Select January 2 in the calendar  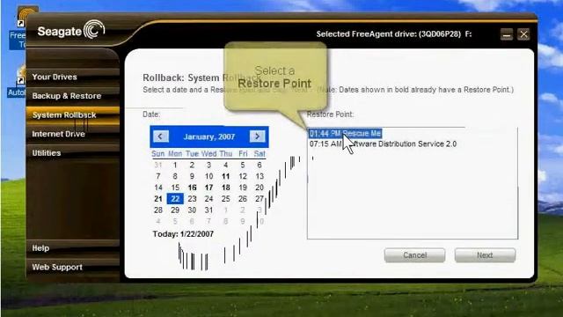click(x=192, y=166)
